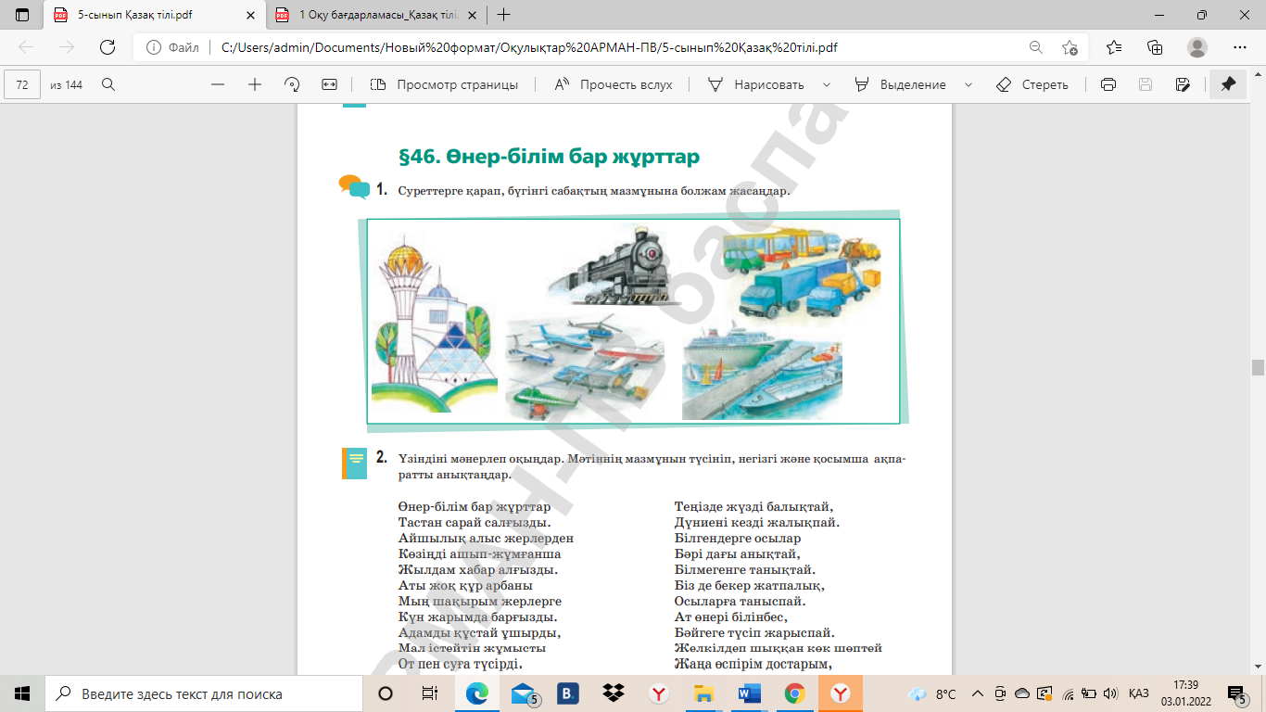Fit PDF page to width
This screenshot has width=1266, height=712.
click(329, 84)
